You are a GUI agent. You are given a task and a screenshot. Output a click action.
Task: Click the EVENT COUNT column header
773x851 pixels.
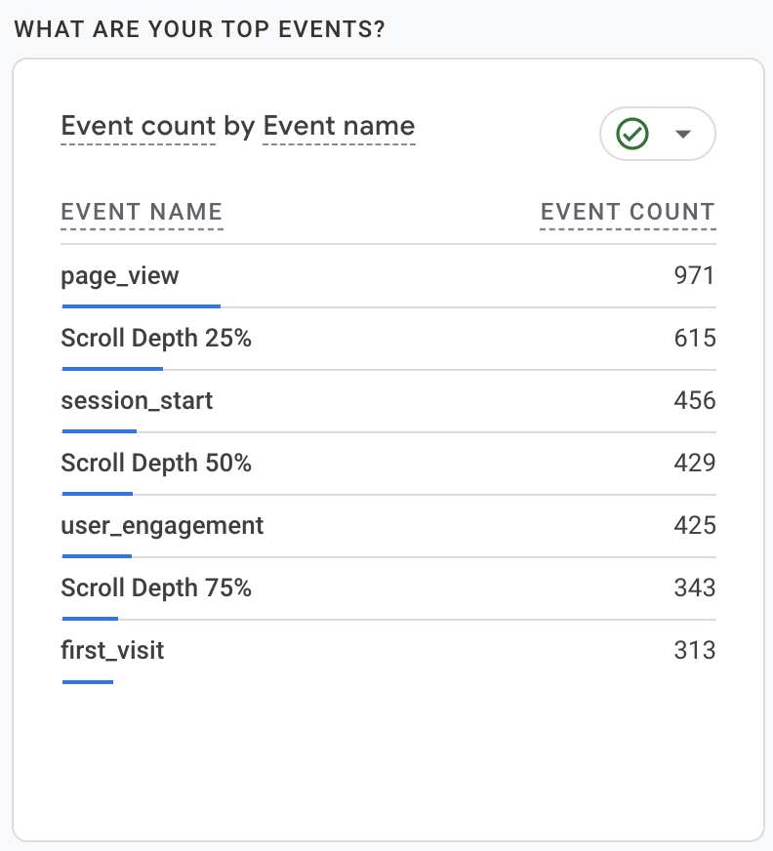click(628, 212)
